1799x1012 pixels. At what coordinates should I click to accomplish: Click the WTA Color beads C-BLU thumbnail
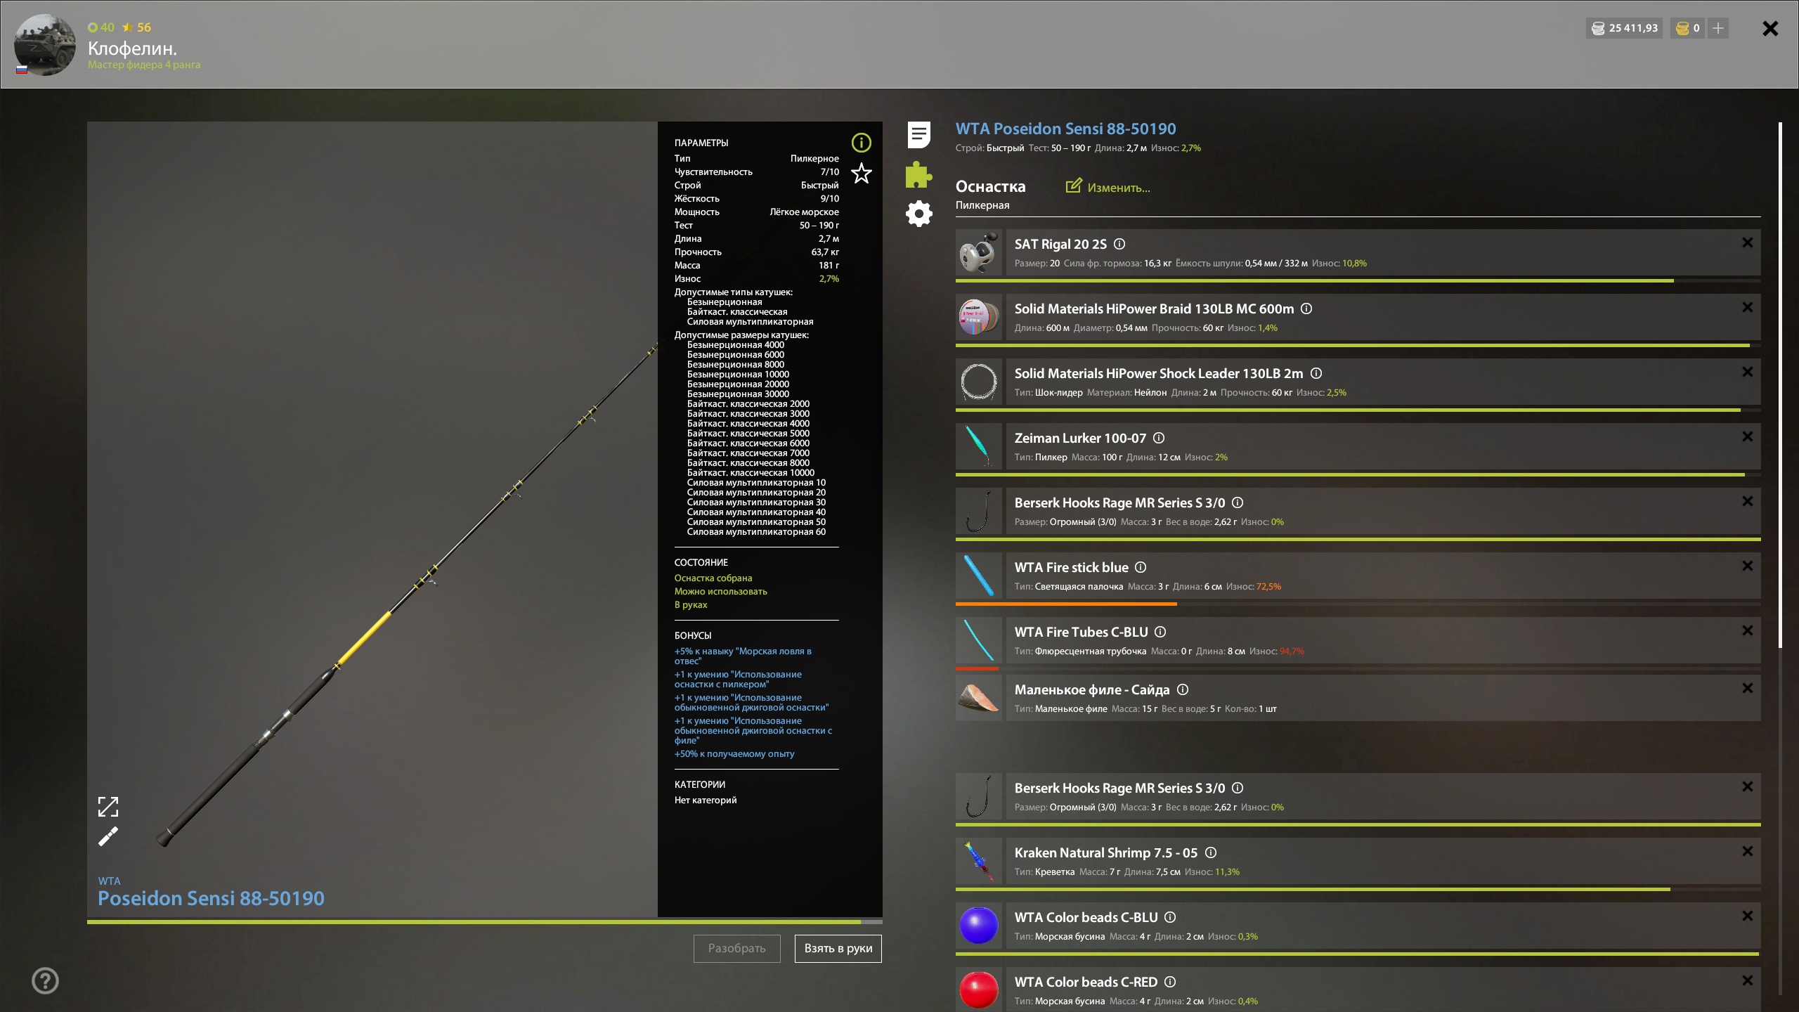tap(978, 925)
